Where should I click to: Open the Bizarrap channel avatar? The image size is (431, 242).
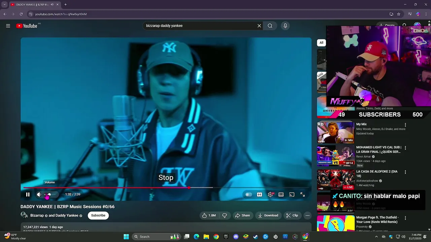point(24,215)
